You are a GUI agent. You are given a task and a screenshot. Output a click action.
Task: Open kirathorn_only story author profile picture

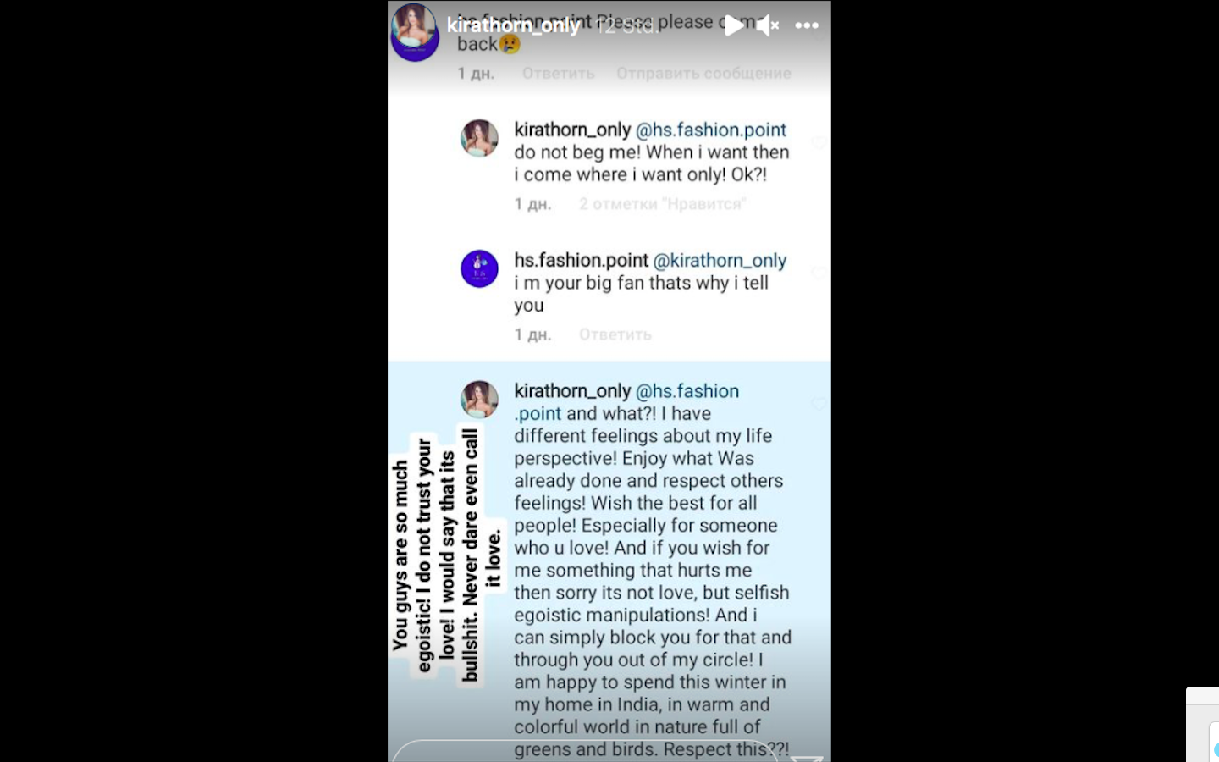pyautogui.click(x=415, y=32)
